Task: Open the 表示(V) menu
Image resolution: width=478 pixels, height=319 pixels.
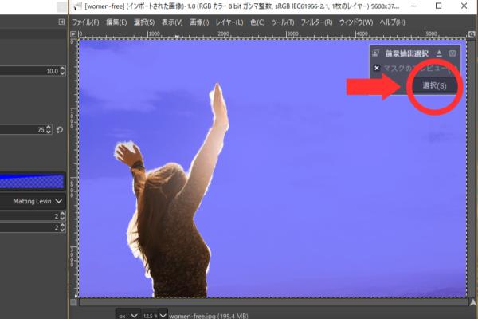Action: coord(171,22)
